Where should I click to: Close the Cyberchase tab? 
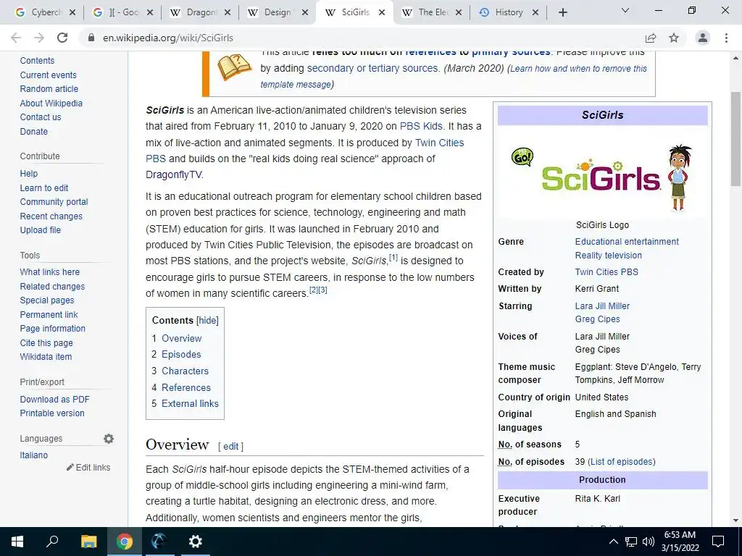coord(72,13)
